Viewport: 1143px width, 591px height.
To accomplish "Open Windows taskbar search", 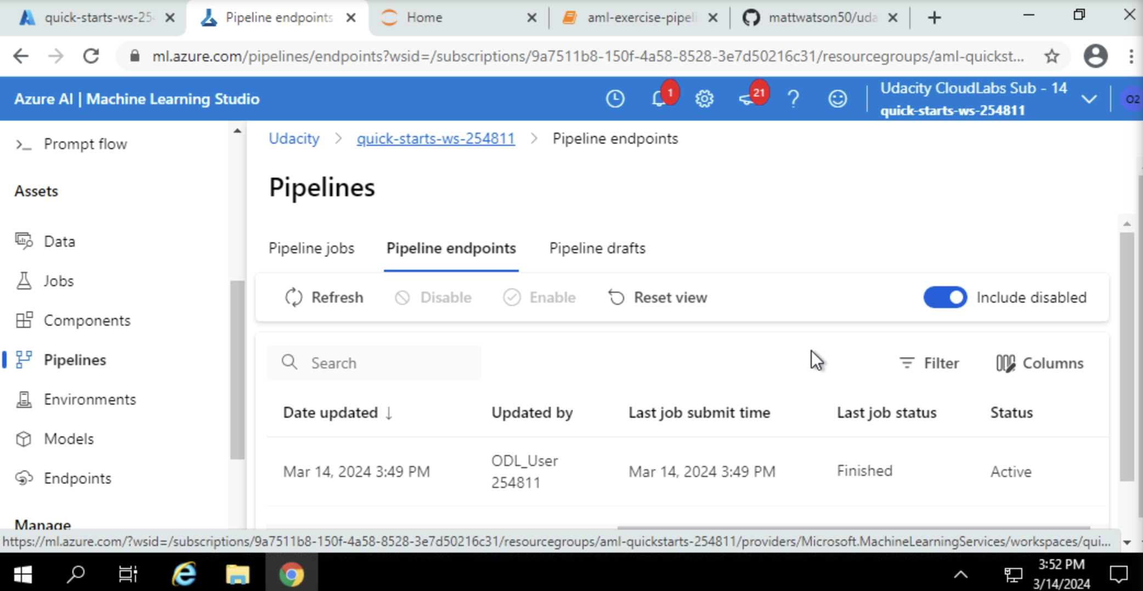I will coord(76,575).
